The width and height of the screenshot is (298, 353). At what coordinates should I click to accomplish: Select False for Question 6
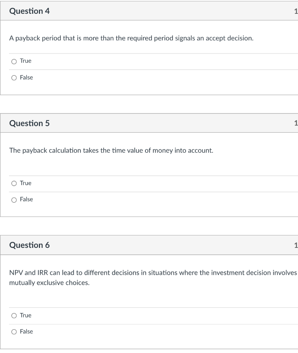tap(14, 331)
